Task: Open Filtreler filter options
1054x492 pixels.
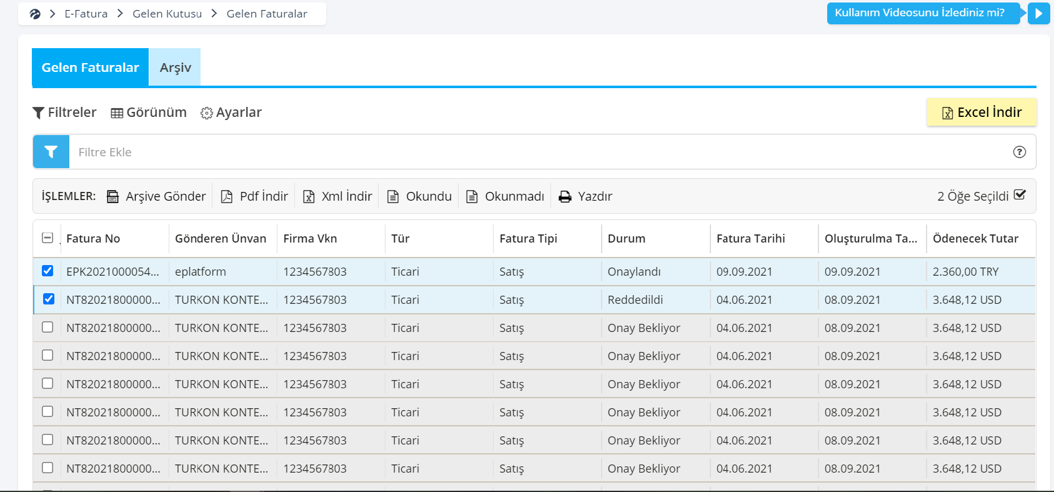Action: 64,113
